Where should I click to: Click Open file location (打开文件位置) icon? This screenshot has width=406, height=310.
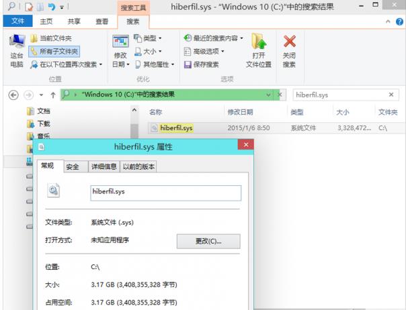point(259,42)
